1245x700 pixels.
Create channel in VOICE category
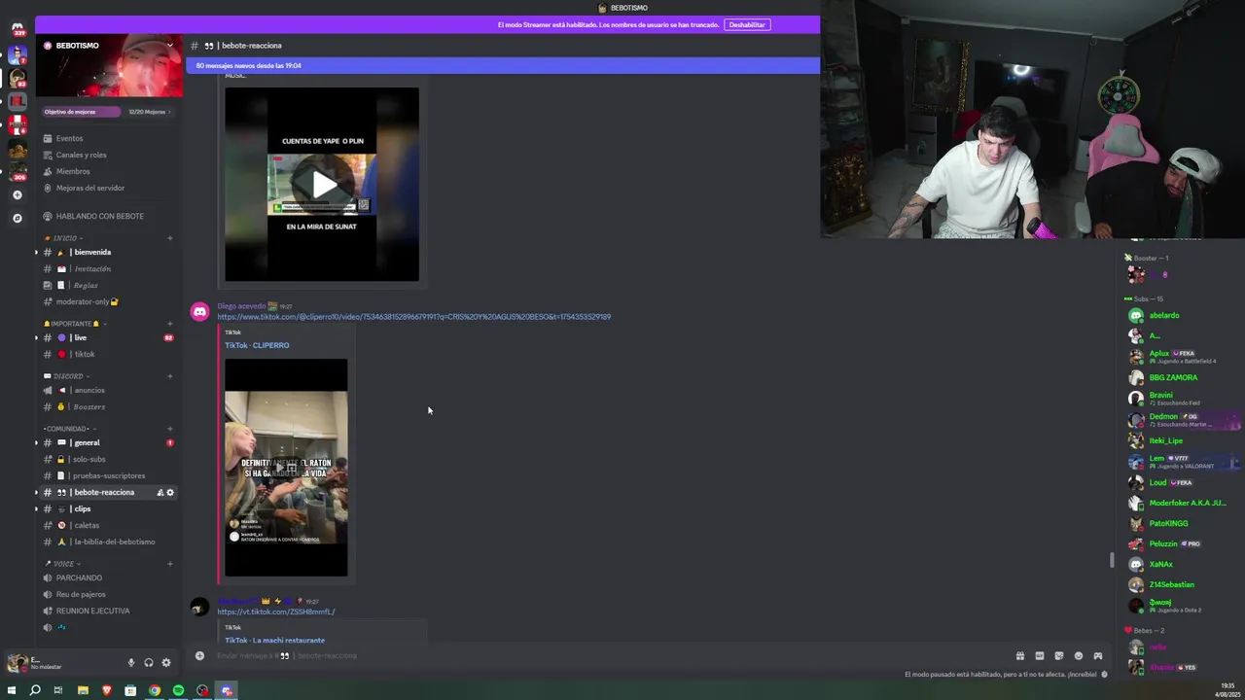pyautogui.click(x=170, y=564)
